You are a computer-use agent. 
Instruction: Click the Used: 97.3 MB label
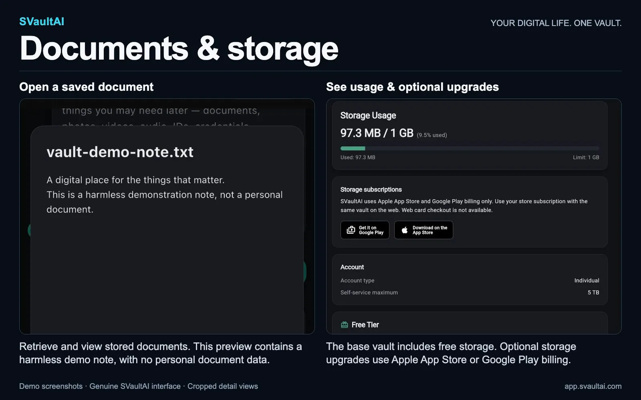click(x=358, y=158)
